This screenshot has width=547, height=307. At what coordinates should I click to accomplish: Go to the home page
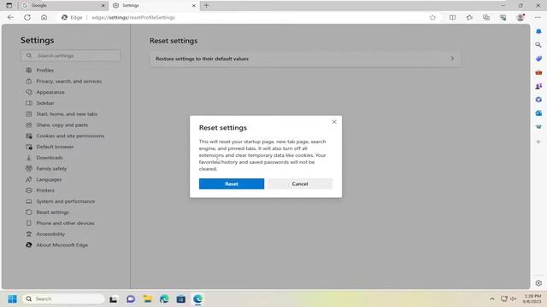(44, 17)
